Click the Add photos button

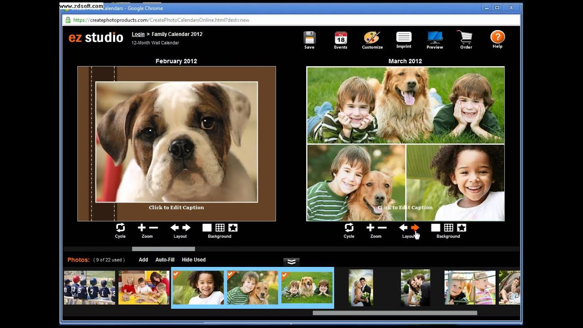pos(143,260)
